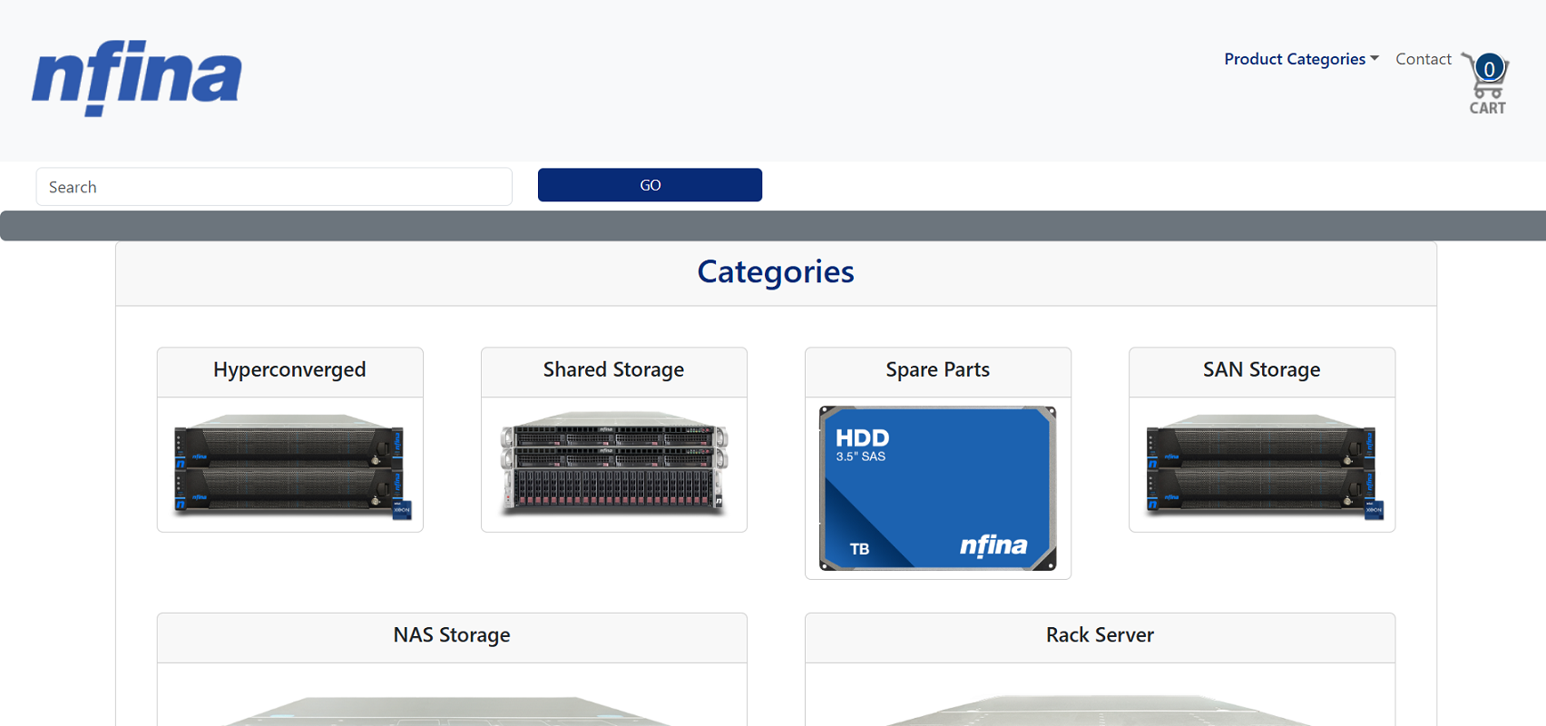1546x726 pixels.
Task: Focus the Search text field
Action: pyautogui.click(x=274, y=187)
